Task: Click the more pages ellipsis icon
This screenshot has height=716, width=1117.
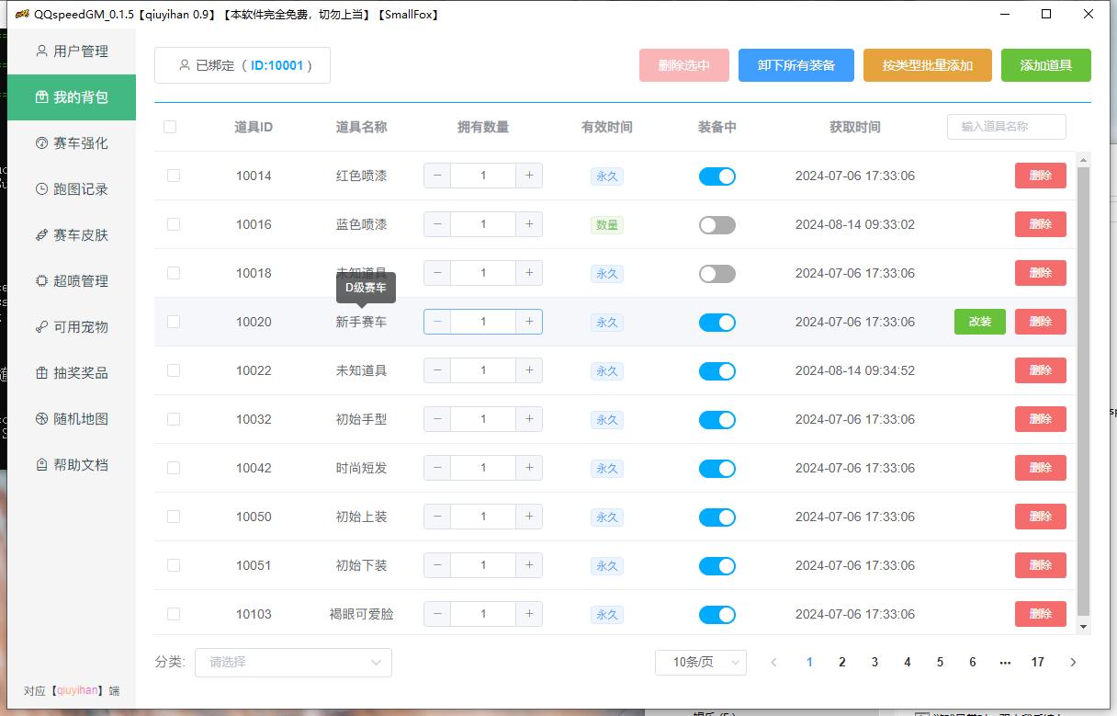Action: (x=1005, y=662)
